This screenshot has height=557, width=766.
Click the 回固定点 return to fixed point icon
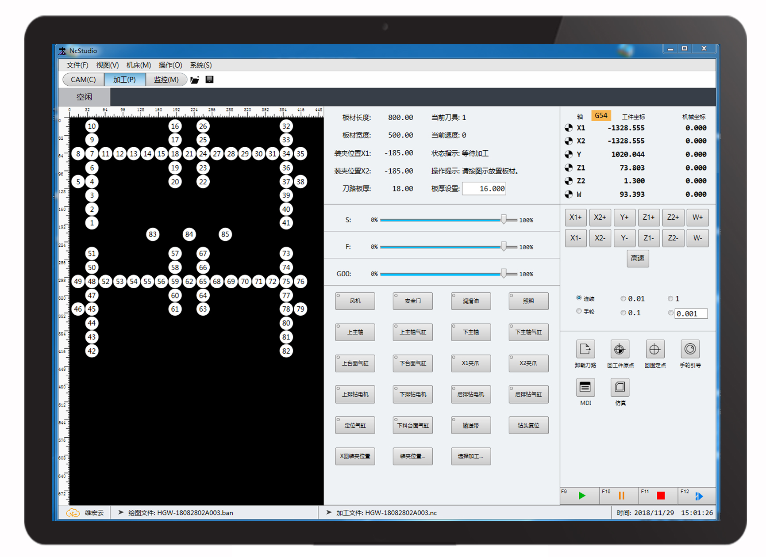click(654, 349)
